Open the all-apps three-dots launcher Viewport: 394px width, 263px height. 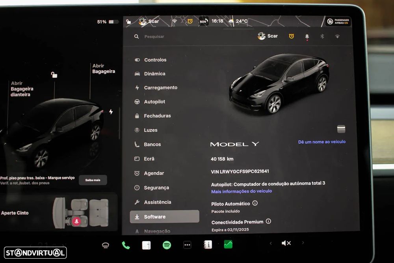(187, 245)
